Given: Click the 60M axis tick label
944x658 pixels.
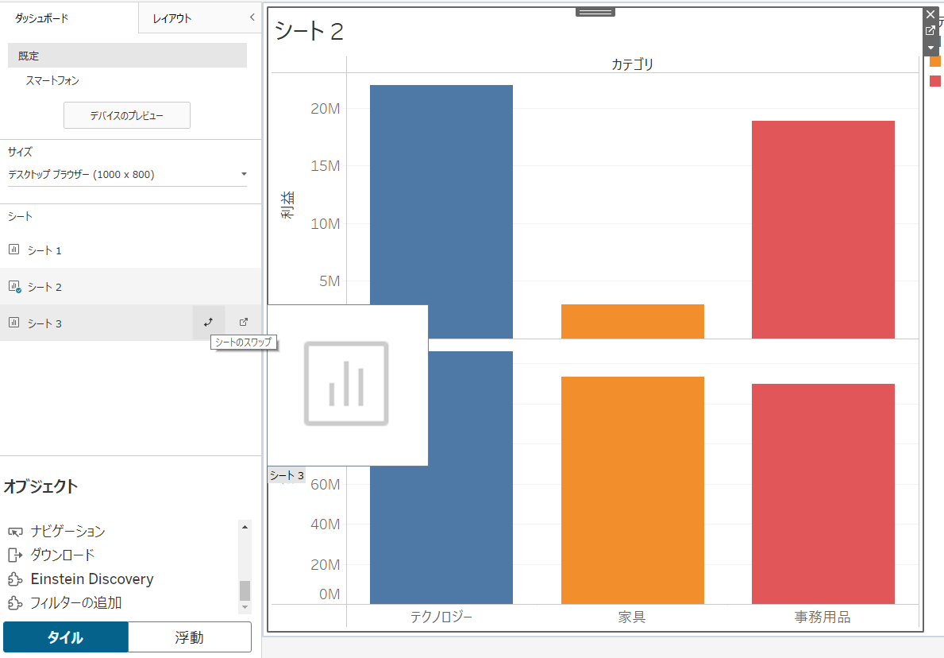Looking at the screenshot, I should [325, 485].
